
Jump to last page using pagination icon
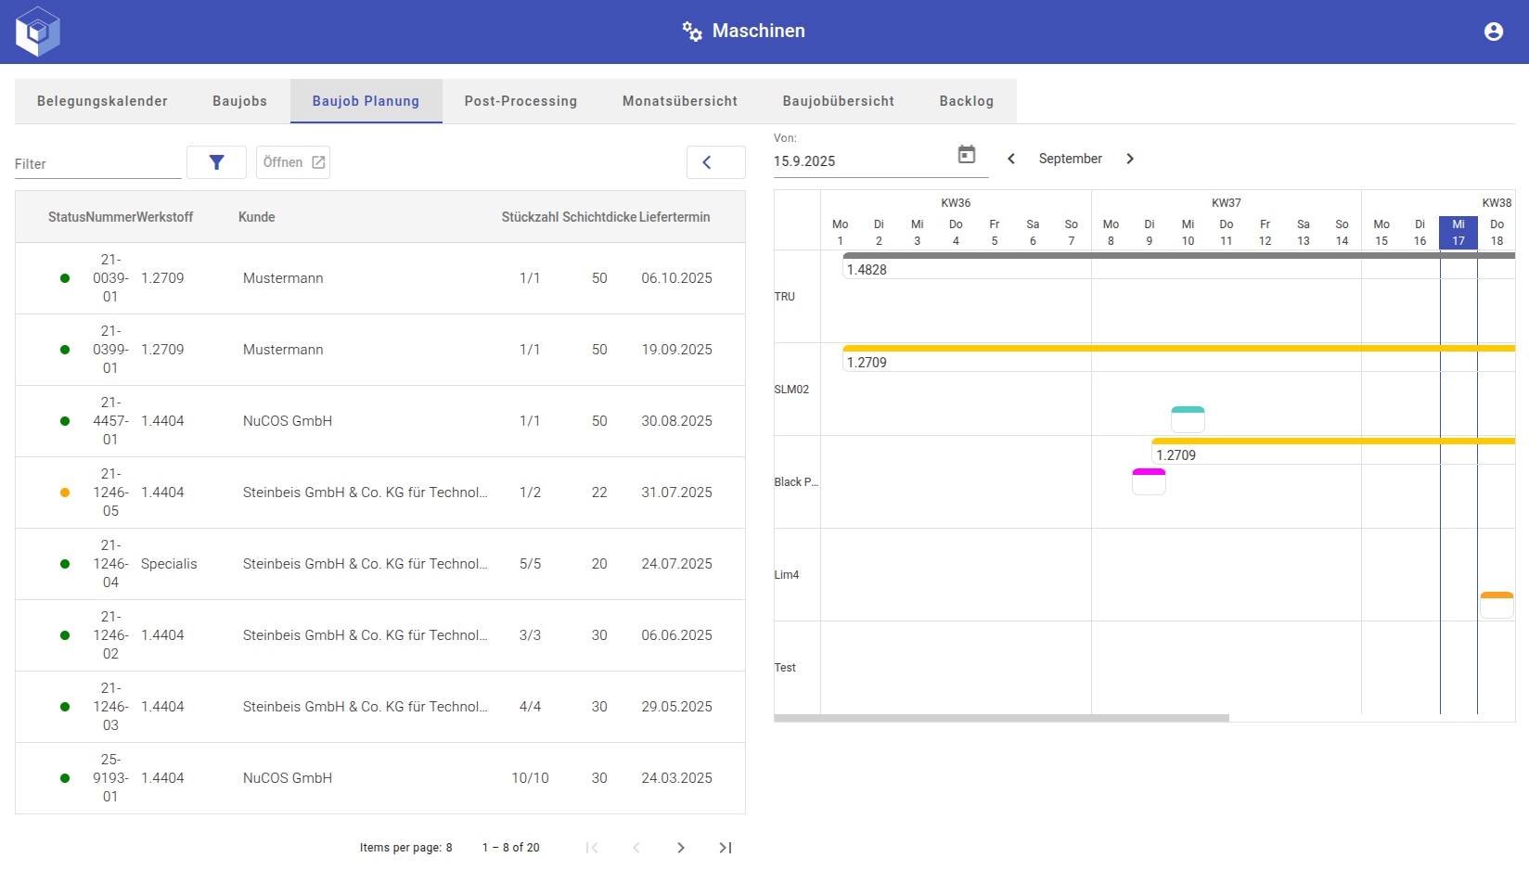pos(726,847)
